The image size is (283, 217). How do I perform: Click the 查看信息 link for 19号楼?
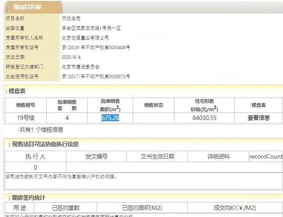click(x=258, y=118)
